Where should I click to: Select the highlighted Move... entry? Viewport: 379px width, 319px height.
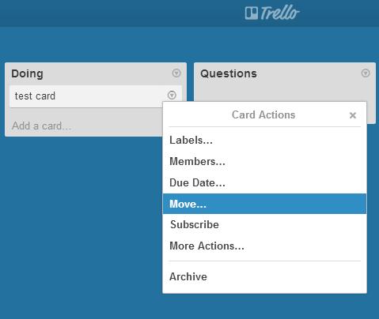[x=264, y=204]
